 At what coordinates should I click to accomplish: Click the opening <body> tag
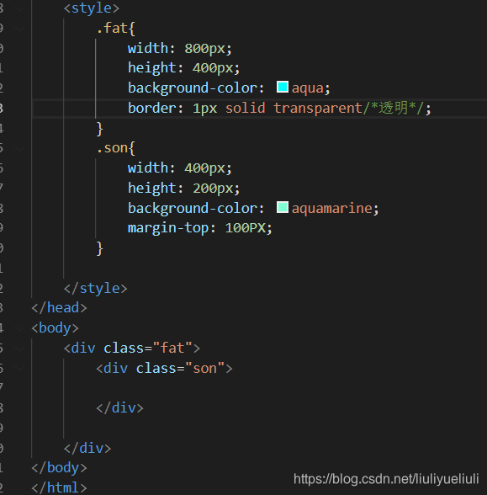pyautogui.click(x=56, y=328)
